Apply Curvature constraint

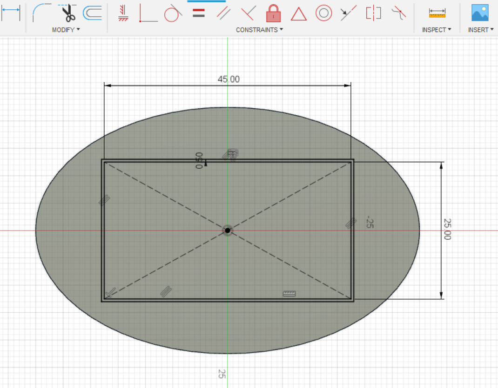click(x=398, y=13)
